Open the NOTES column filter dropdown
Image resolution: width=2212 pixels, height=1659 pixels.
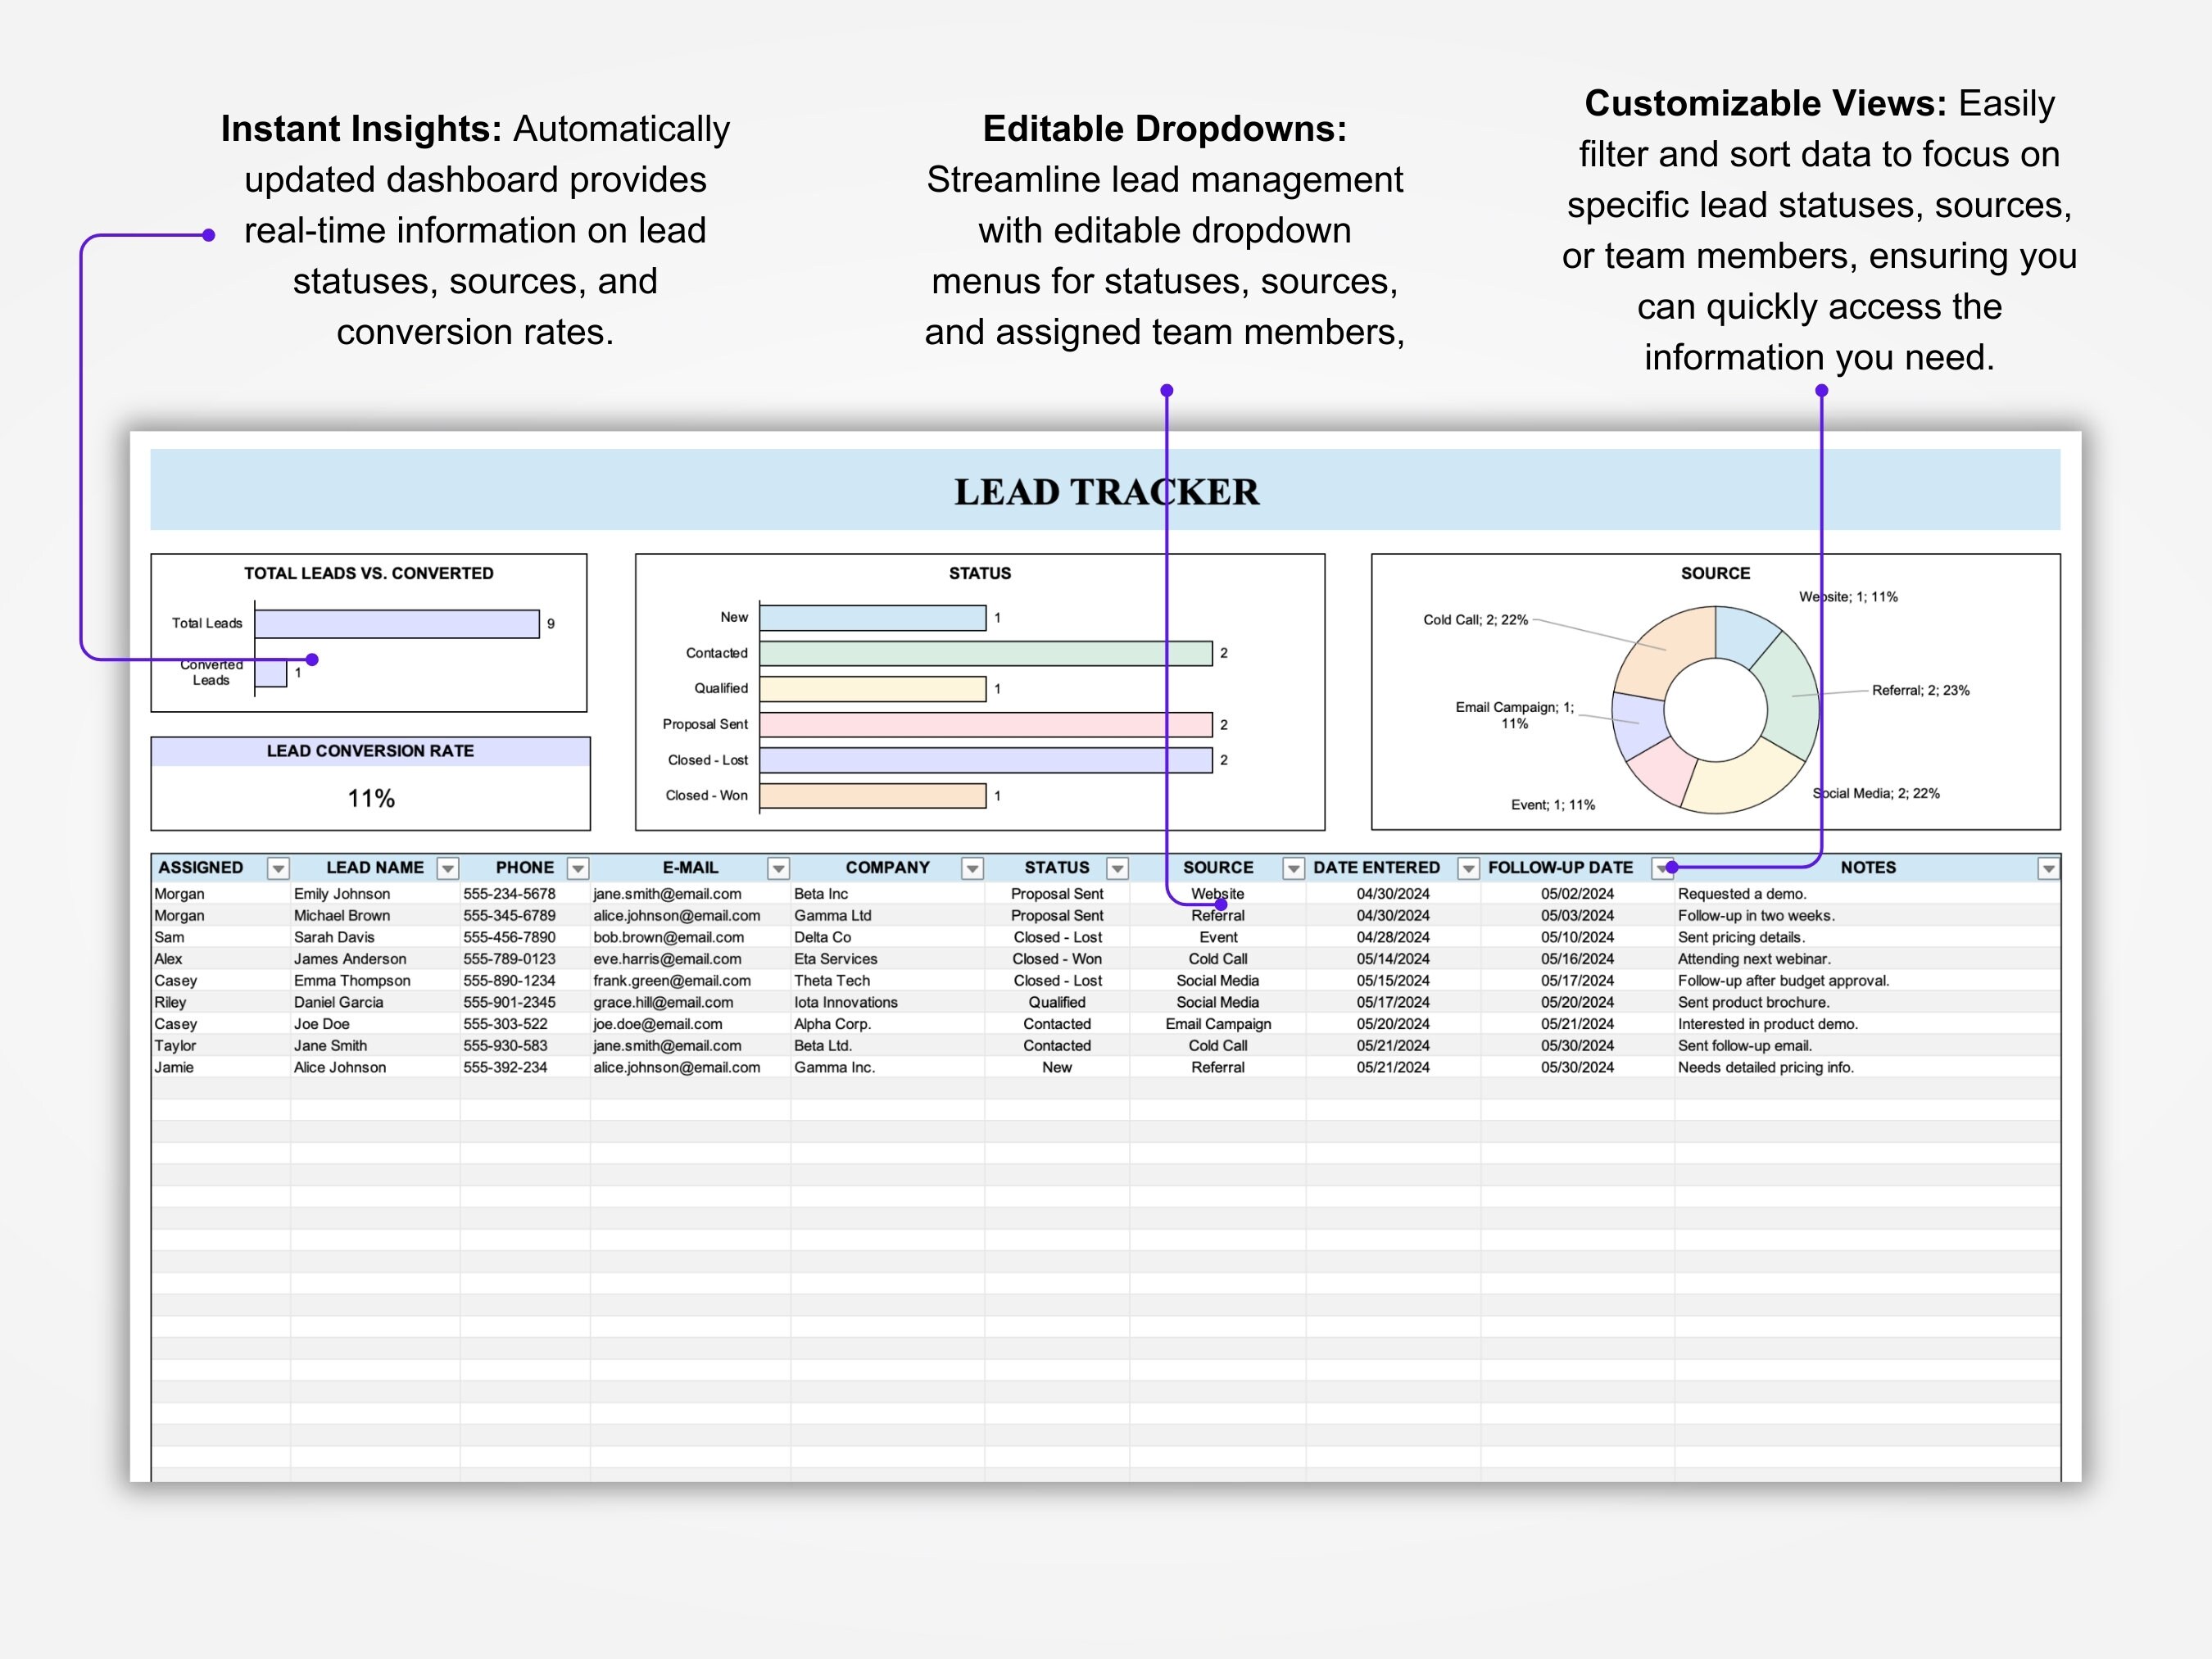point(2048,868)
